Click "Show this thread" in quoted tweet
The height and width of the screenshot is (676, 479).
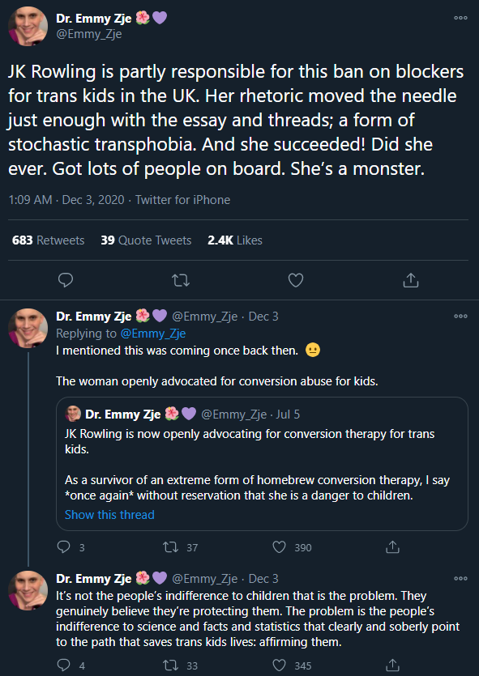tap(109, 514)
